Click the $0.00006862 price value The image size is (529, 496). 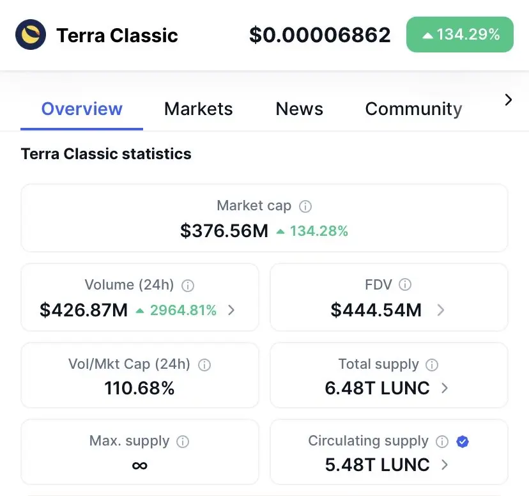point(320,35)
